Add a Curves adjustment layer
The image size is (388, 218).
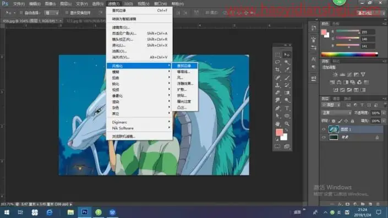click(349, 74)
